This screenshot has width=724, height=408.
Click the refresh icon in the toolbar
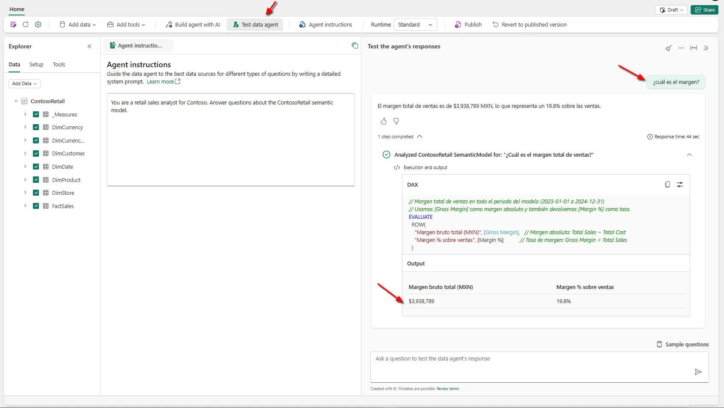click(x=26, y=25)
